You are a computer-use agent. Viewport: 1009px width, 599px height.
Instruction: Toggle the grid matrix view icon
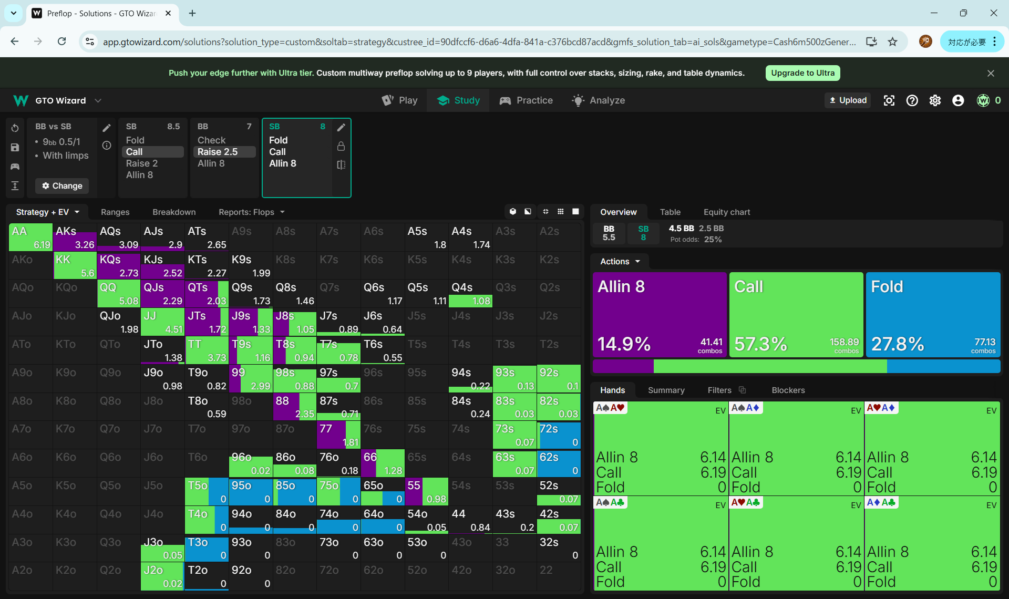[x=561, y=212]
